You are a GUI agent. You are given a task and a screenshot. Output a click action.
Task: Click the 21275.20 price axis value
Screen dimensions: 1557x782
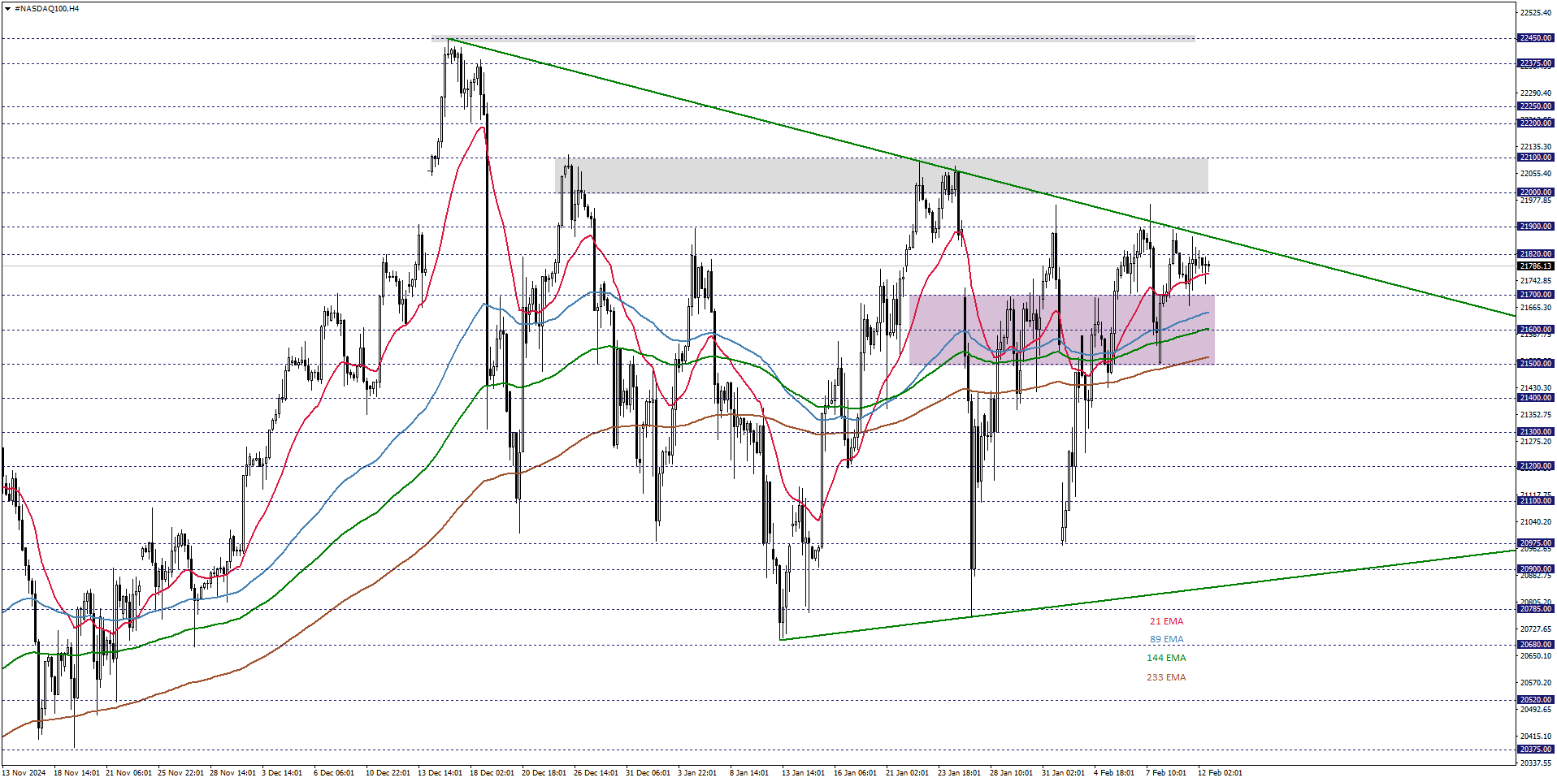coord(1536,442)
